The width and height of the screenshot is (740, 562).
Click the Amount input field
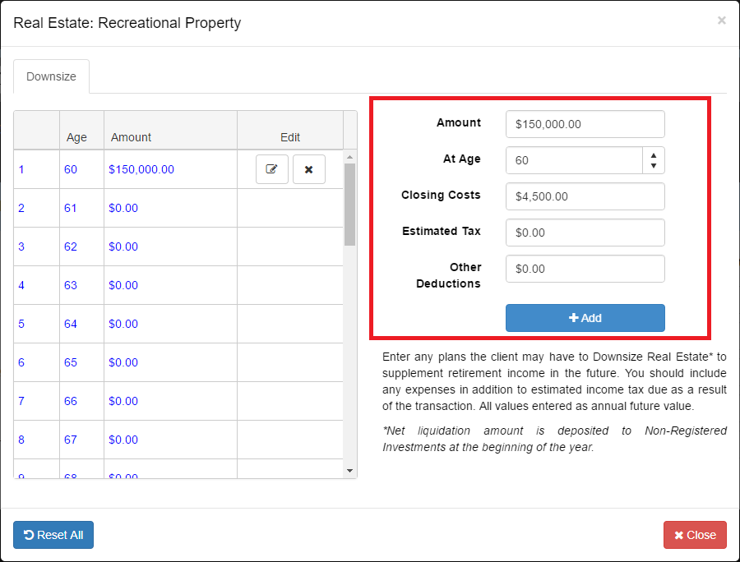(585, 124)
